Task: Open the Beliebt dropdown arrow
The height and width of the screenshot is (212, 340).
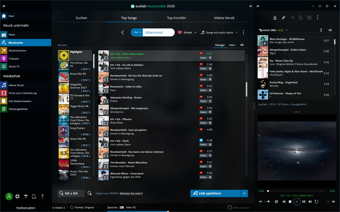Action: 195,33
